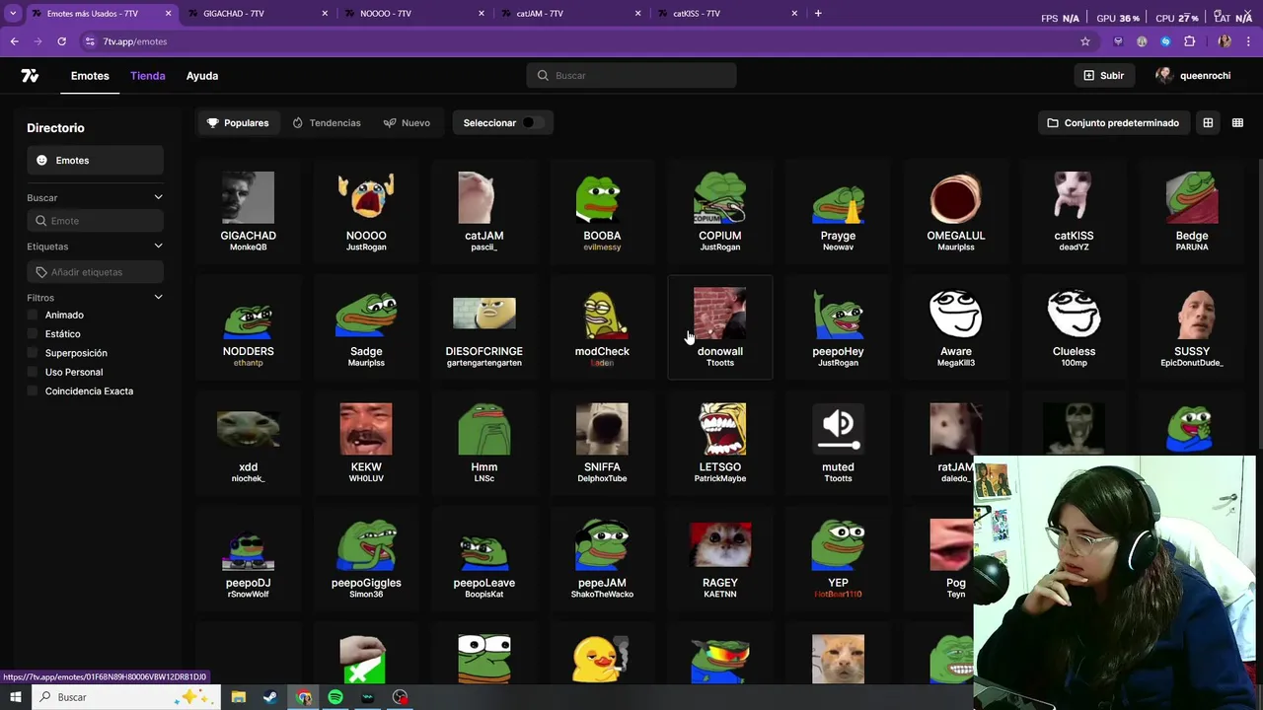Switch to large grid view

[x=1208, y=123]
